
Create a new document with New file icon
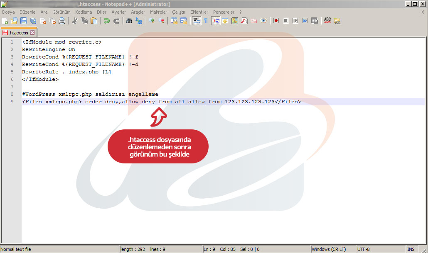pyautogui.click(x=5, y=21)
